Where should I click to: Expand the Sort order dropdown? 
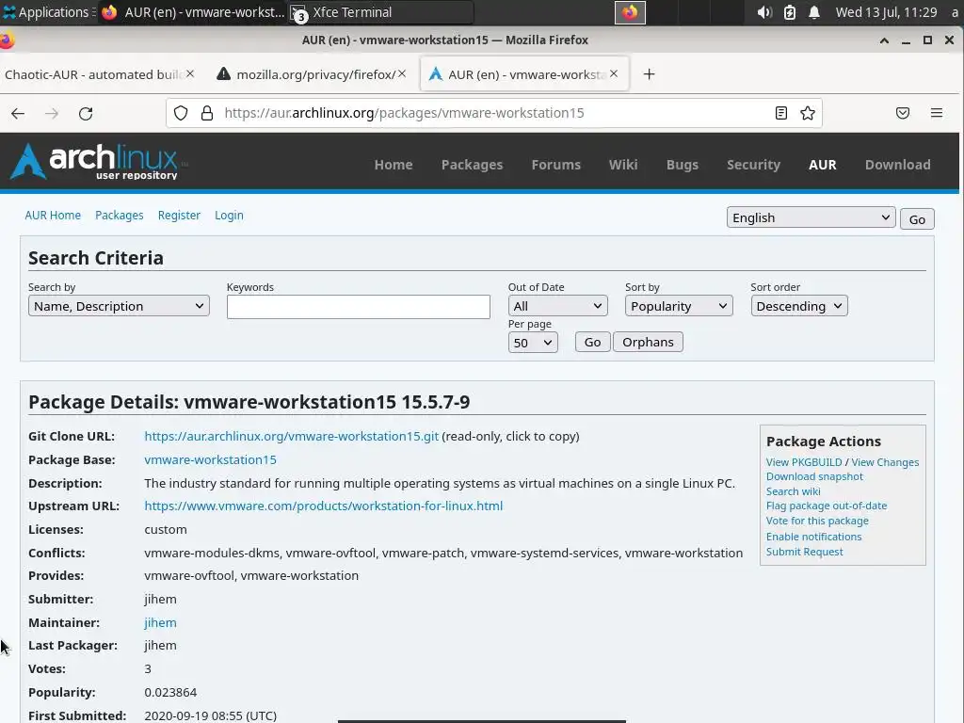coord(799,306)
